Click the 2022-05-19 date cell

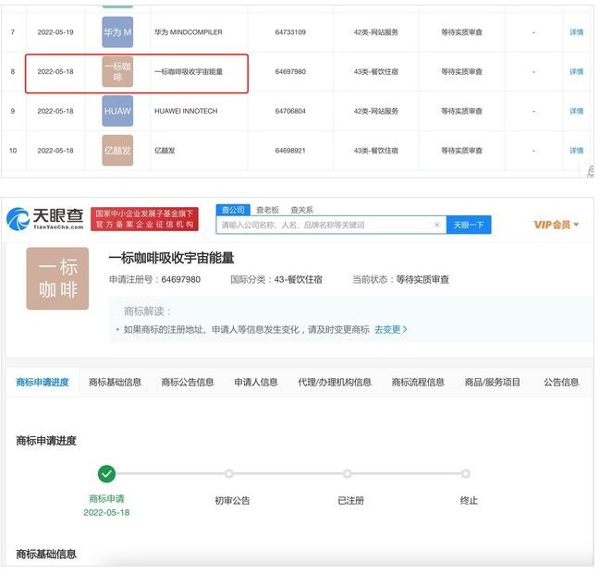pyautogui.click(x=55, y=32)
